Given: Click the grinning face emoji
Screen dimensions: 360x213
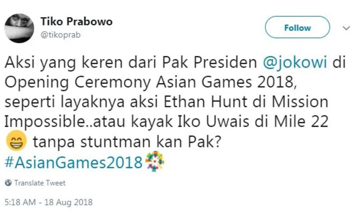Looking at the screenshot, I should 16,140.
